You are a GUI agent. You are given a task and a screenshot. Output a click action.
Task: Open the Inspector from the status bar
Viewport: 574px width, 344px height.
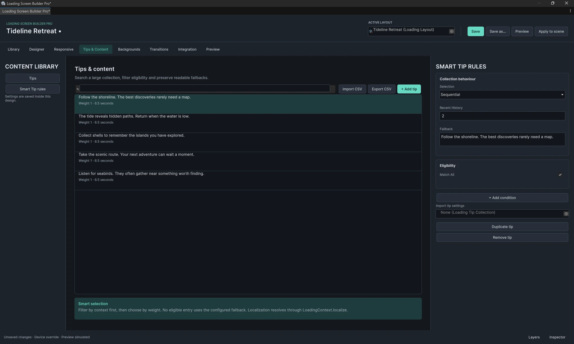(x=557, y=337)
